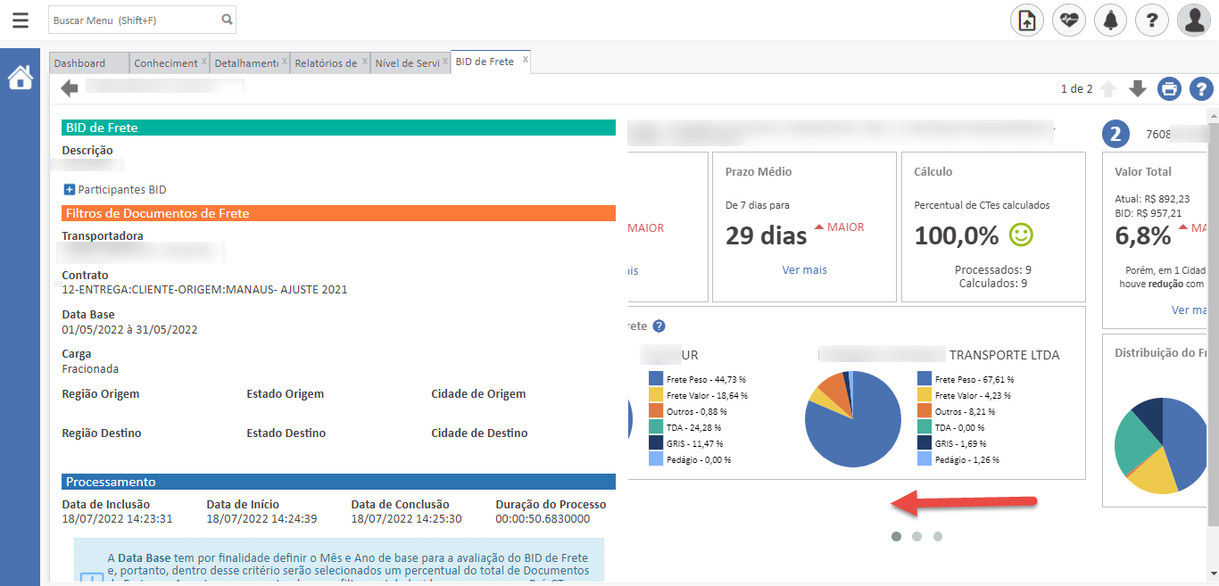Screen dimensions: 1219x586
Task: Click the Frete Peso legend swatch
Action: point(924,379)
